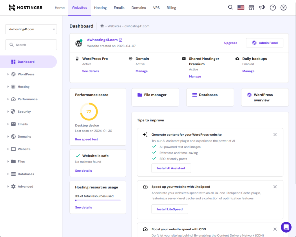
Task: Click Run speed test link
Action: click(86, 139)
